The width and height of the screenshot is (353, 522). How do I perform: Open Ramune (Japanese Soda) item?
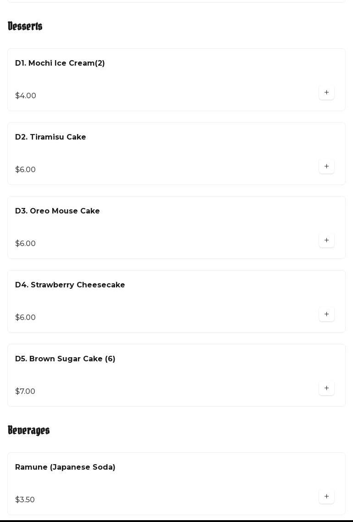(x=65, y=467)
